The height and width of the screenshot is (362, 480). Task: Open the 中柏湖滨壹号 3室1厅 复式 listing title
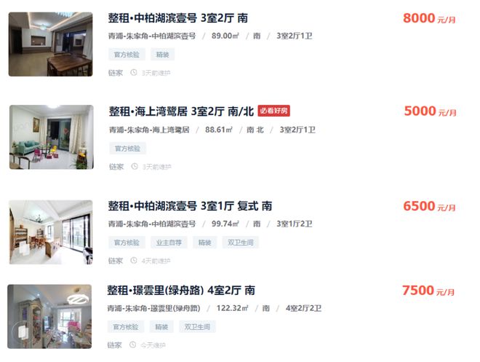[190, 206]
